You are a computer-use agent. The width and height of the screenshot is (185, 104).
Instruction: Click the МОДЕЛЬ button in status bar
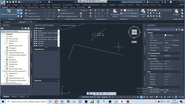[105, 97]
